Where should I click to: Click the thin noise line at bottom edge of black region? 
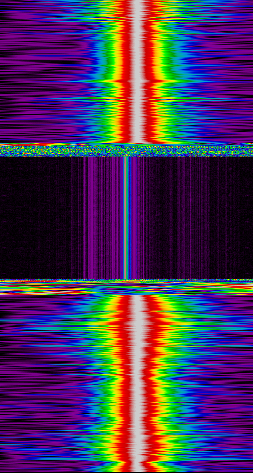coord(126,280)
